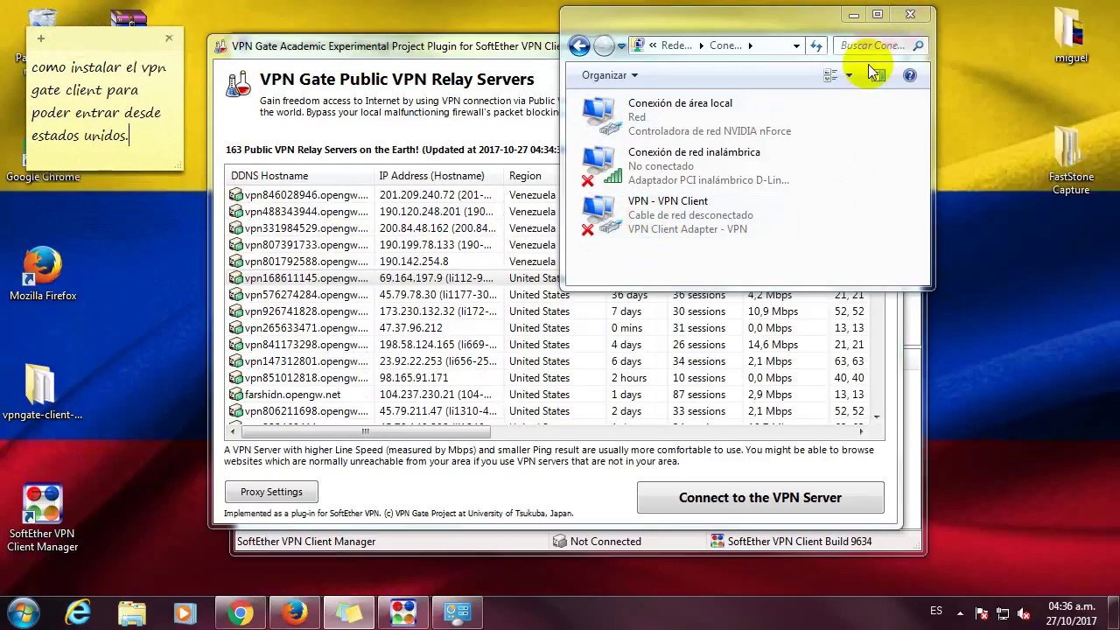
Task: Delete sticky note with X button
Action: tap(169, 38)
